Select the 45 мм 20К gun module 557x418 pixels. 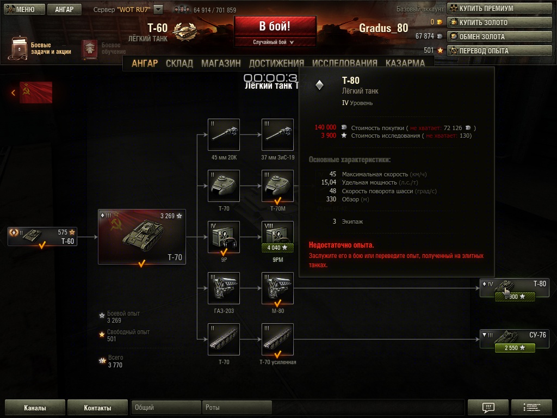(224, 135)
